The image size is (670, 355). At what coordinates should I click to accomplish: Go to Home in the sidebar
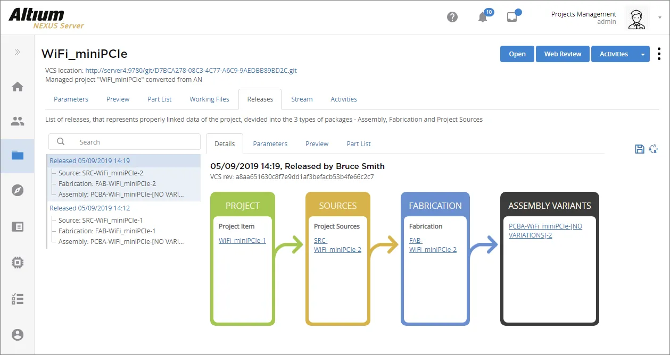pos(18,87)
